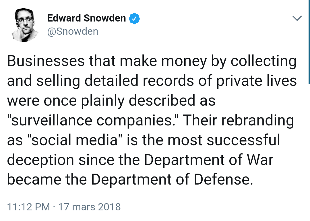This screenshot has height=221, width=310.
Task: Click the word "Businesses" starting the tweet
Action: point(46,61)
